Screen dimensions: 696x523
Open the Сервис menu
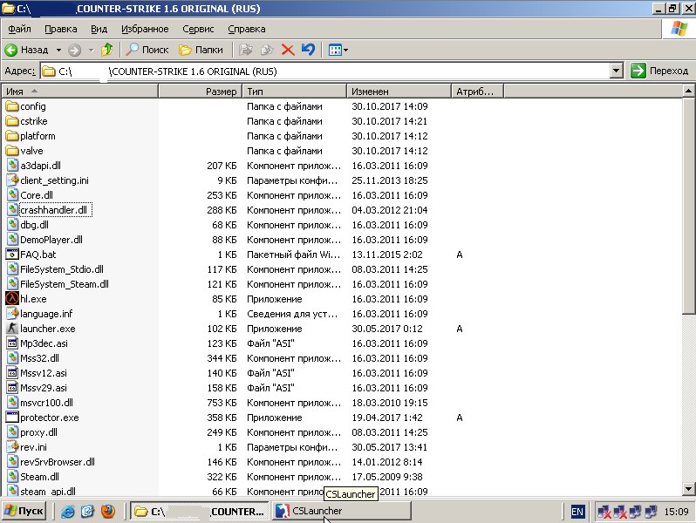point(198,29)
